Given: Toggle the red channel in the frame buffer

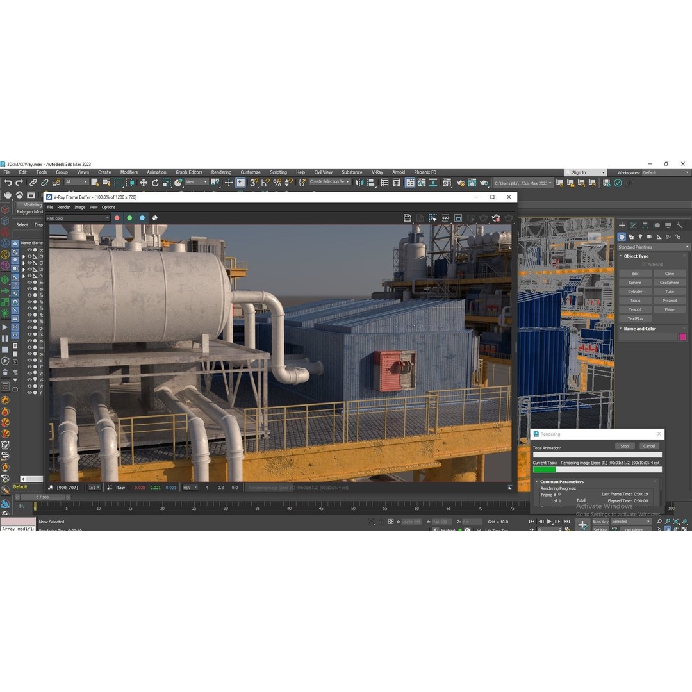Looking at the screenshot, I should 117,218.
